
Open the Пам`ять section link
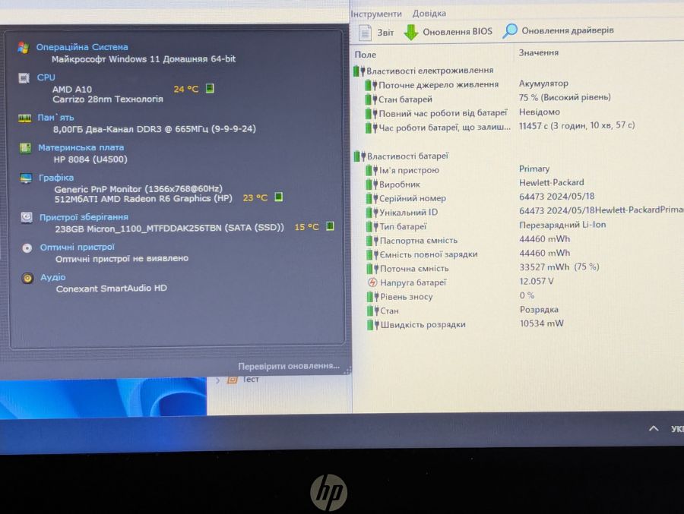(55, 117)
